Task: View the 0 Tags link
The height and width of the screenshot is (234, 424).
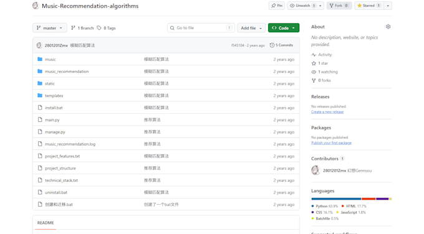Action: coord(106,28)
